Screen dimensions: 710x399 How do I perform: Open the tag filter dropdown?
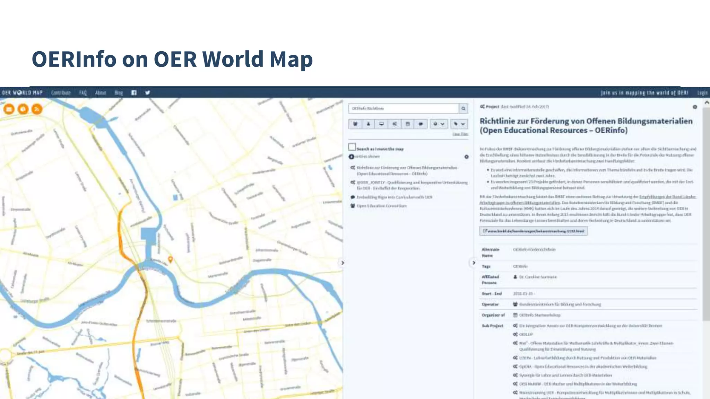click(x=459, y=124)
